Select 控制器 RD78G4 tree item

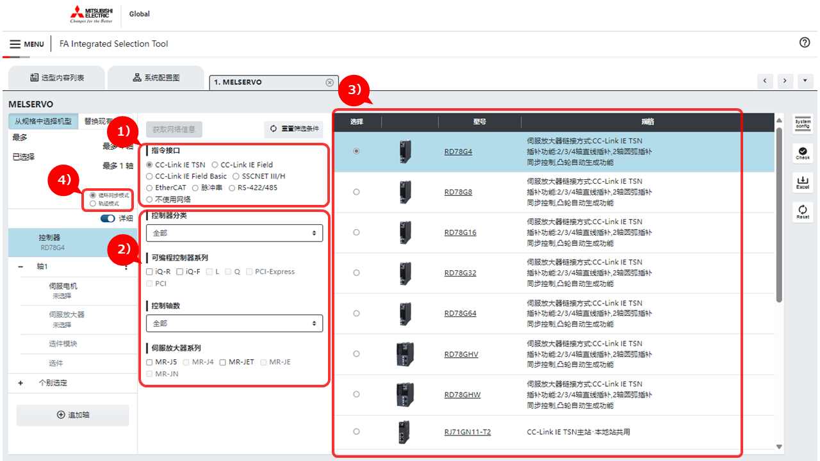(x=72, y=242)
